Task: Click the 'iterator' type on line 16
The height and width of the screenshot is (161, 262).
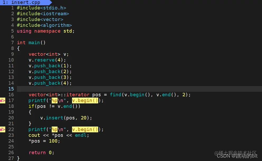Action: (78, 95)
